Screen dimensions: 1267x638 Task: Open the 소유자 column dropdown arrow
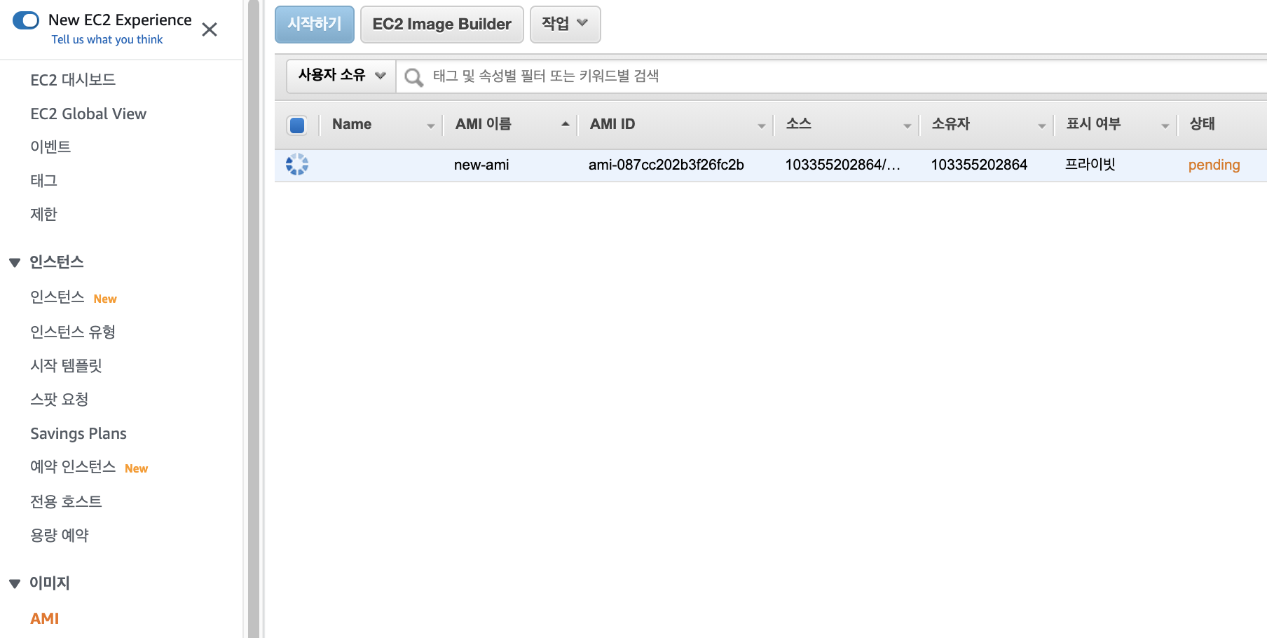[1042, 126]
